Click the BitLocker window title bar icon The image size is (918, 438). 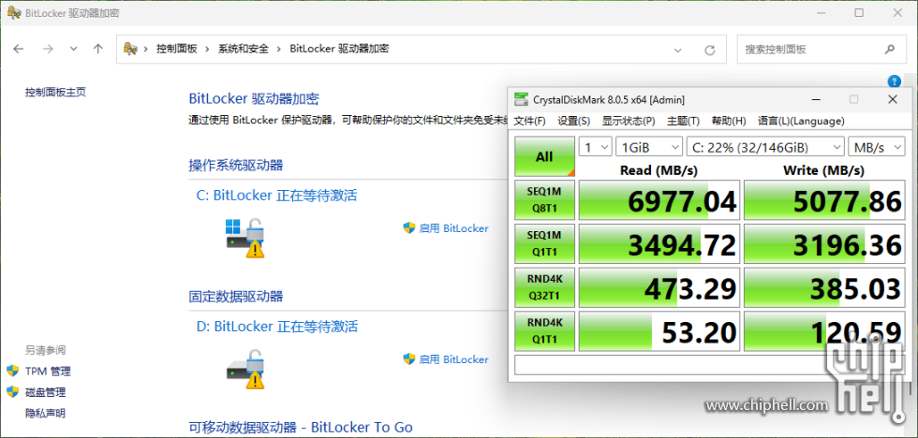(x=13, y=13)
